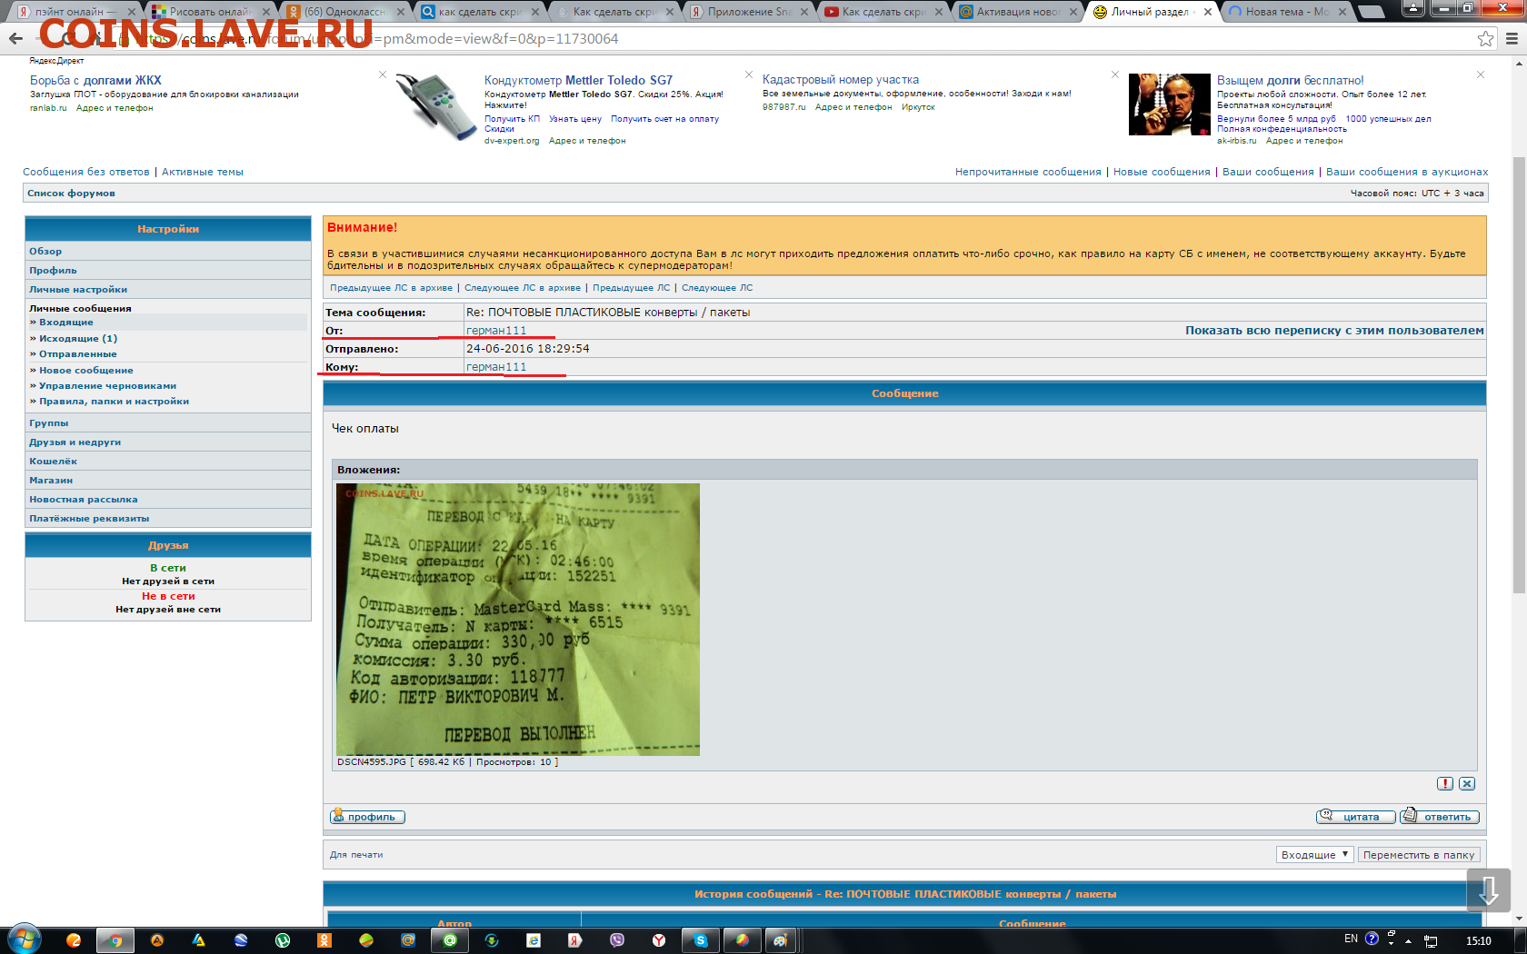Open the receipt photo attachment thumbnail

click(518, 620)
